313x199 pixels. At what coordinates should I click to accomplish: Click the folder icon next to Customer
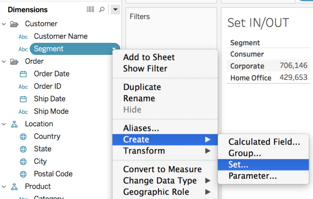coord(14,24)
